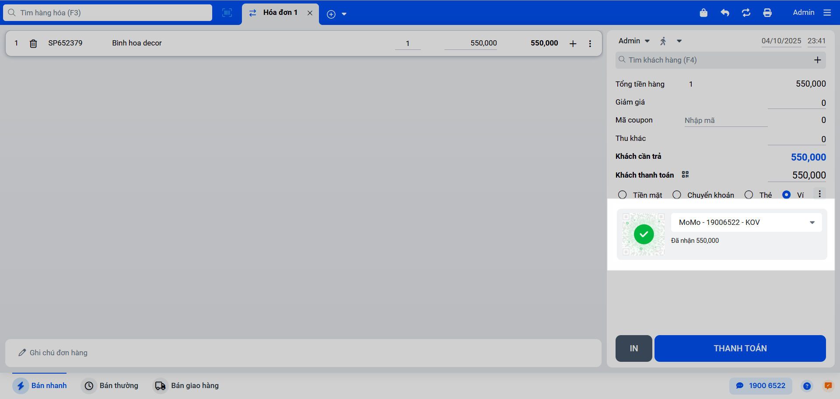840x399 pixels.
Task: Open the Admin account menu in header
Action: pyautogui.click(x=804, y=13)
